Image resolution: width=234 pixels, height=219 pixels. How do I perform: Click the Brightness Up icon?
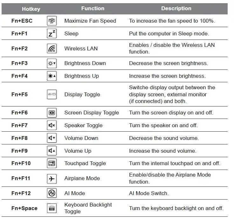pyautogui.click(x=52, y=76)
